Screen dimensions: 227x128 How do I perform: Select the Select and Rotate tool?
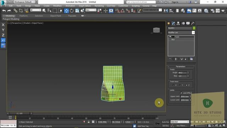click(x=72, y=11)
